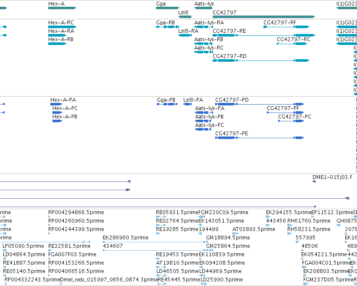Click EST RE41887.5prime
This screenshot has width=357, height=286.
4,268
